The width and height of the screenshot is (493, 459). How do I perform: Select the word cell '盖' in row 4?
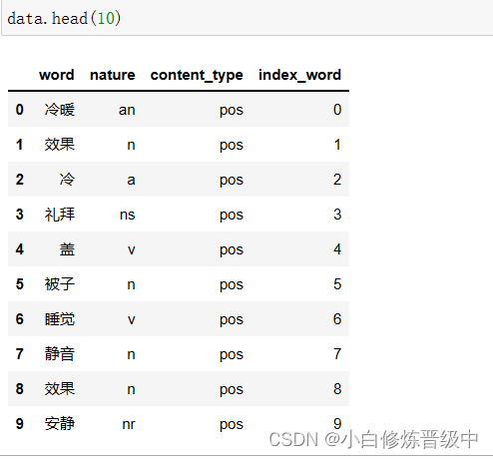coord(67,249)
